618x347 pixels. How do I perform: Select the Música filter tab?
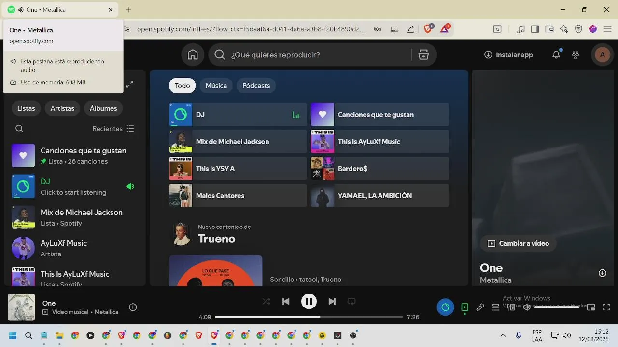(216, 86)
